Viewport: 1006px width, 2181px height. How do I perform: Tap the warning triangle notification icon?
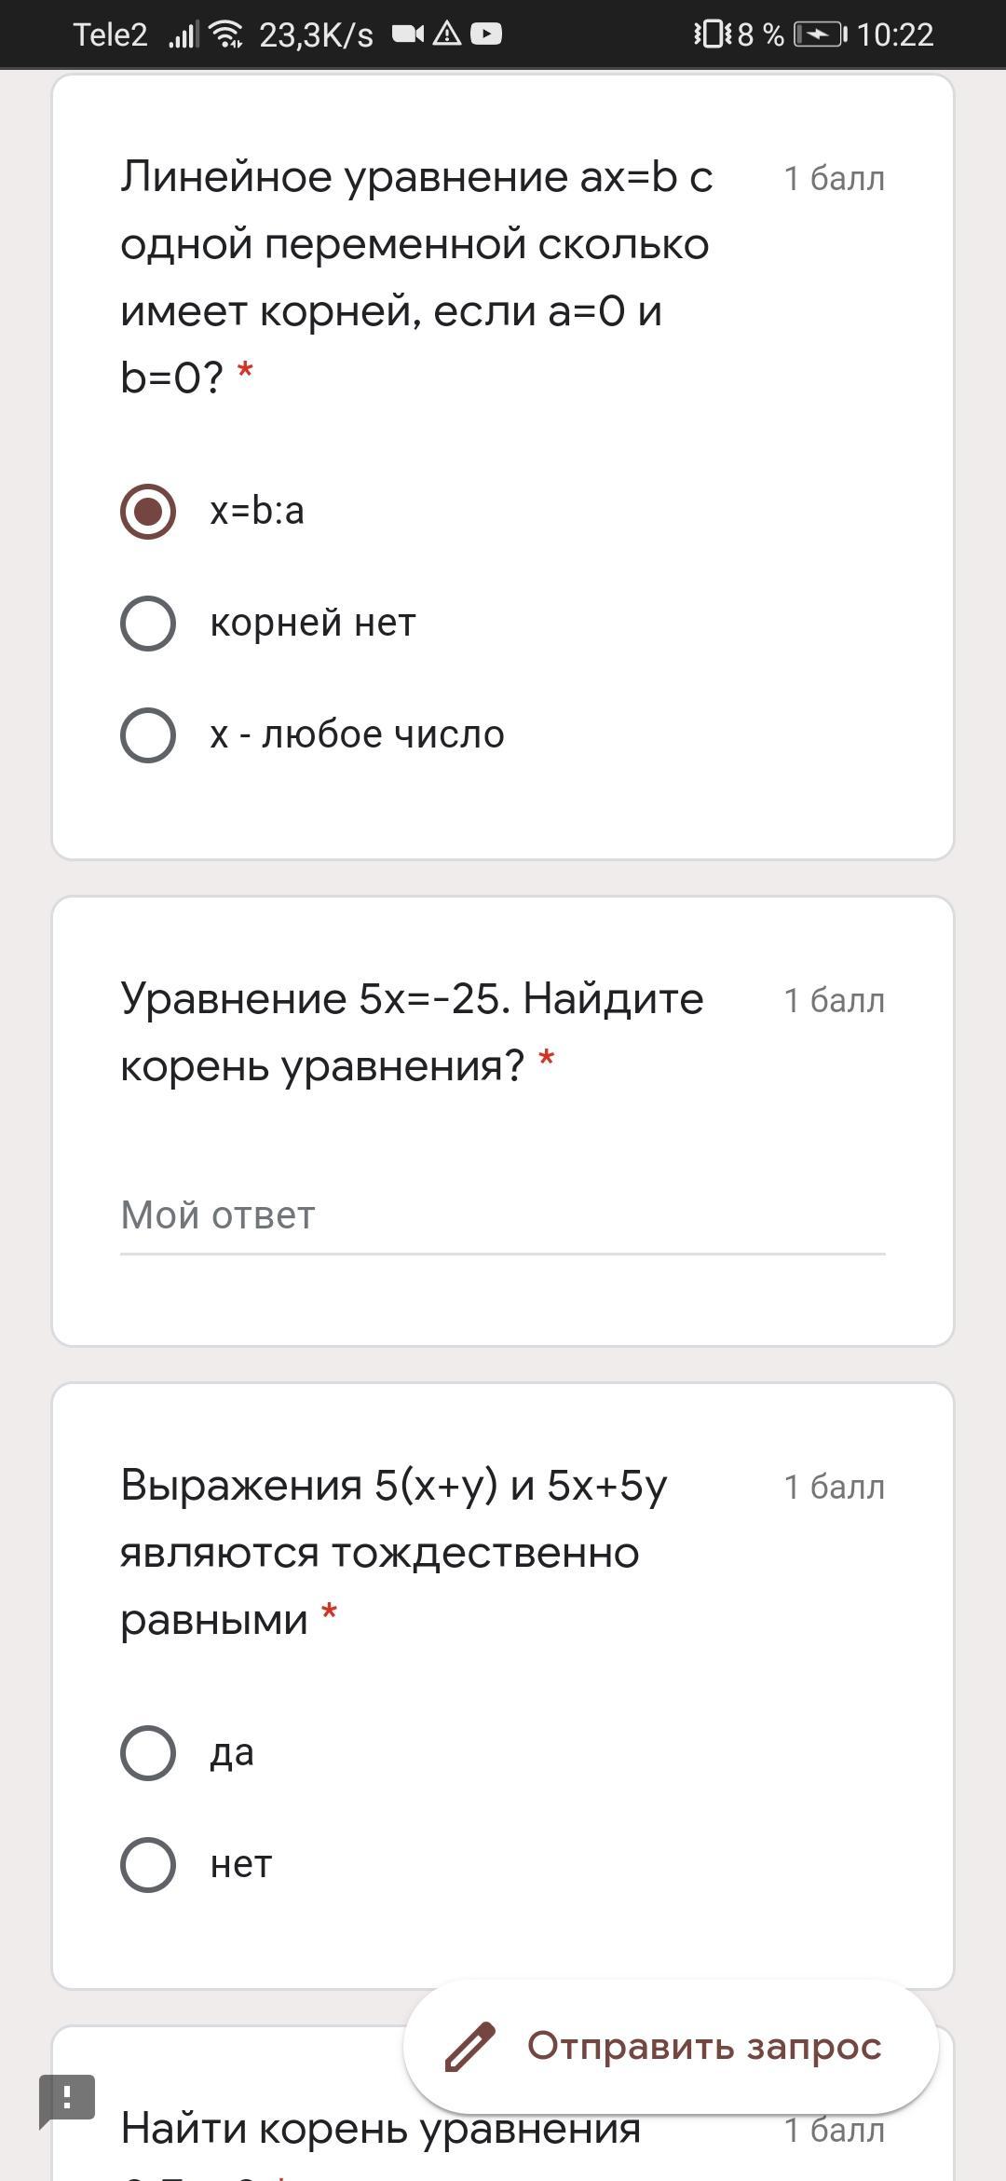tap(447, 34)
